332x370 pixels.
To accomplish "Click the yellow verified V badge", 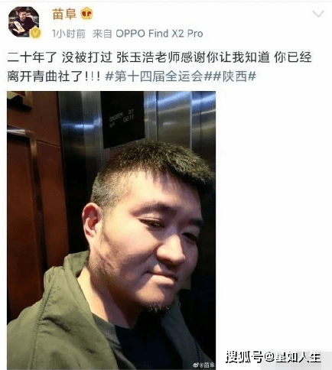I will point(35,33).
